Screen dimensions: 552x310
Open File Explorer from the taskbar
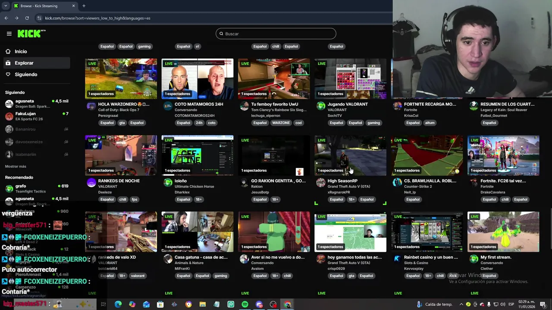203,304
